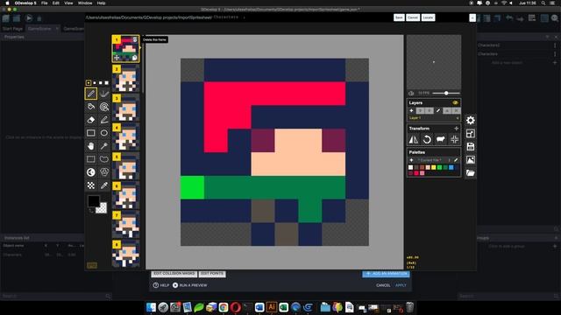Pick the yellow palette swatch
Viewport: 561px width, 315px height.
click(x=434, y=167)
